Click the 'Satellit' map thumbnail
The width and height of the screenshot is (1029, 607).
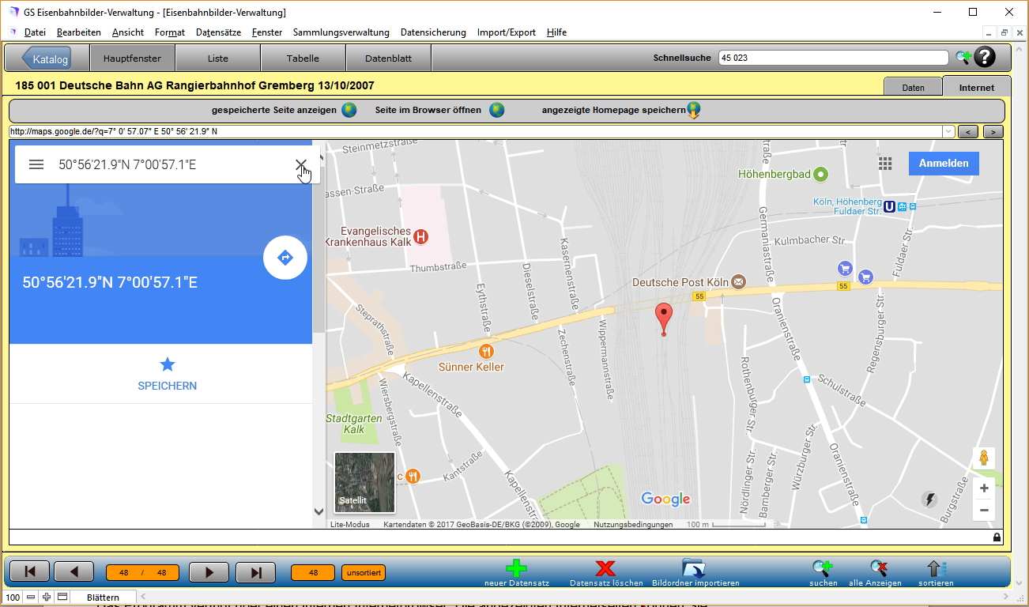point(364,482)
